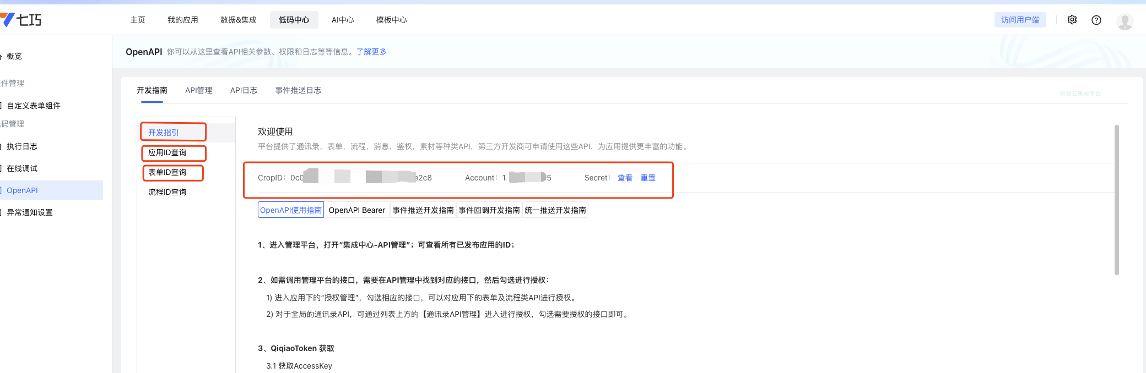Open the settings gear icon
This screenshot has width=1146, height=373.
pyautogui.click(x=1072, y=20)
